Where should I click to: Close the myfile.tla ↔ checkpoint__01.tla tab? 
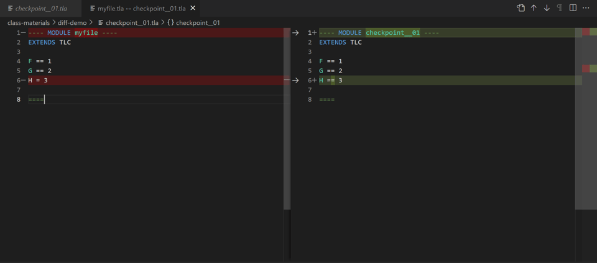point(193,8)
